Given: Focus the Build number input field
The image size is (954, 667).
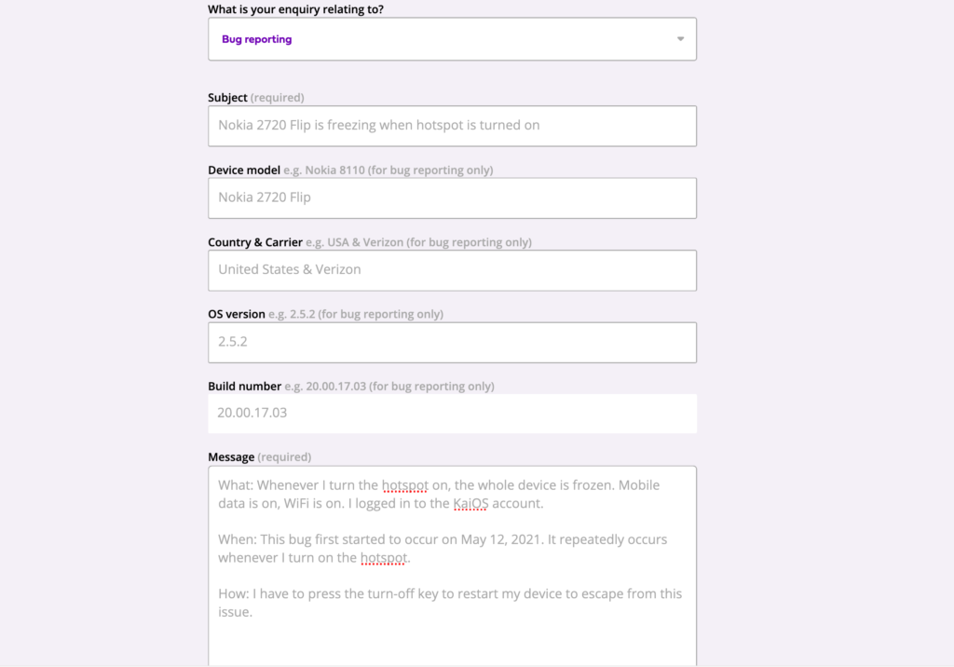Looking at the screenshot, I should [x=452, y=414].
